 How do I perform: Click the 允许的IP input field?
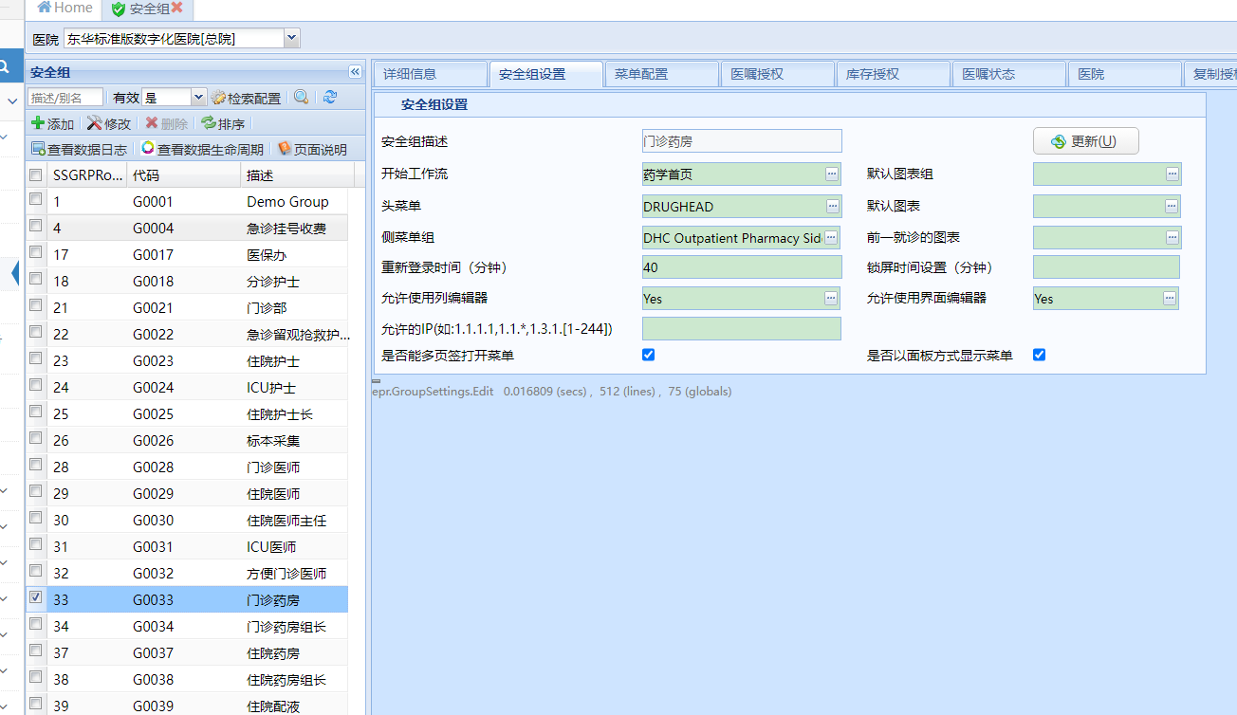(741, 328)
